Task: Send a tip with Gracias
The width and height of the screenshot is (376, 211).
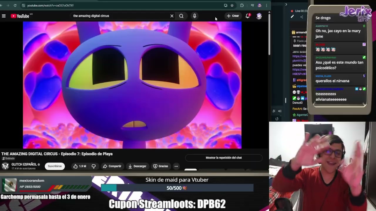Action: (x=160, y=166)
